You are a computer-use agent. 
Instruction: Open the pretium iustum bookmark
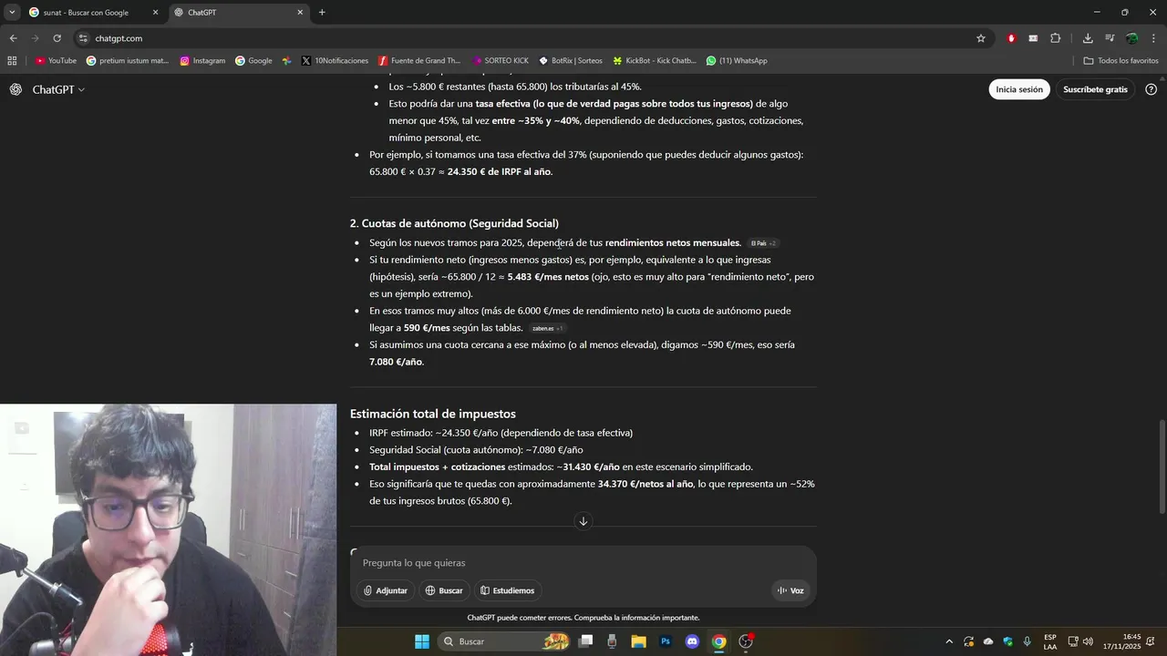click(128, 61)
